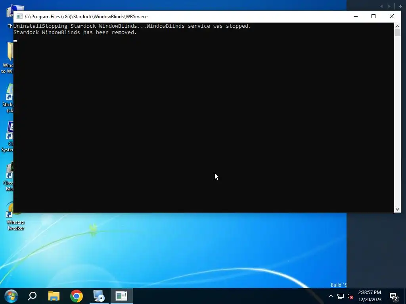Show hidden system tray icons
Viewport: 406px width, 304px height.
pos(331,296)
